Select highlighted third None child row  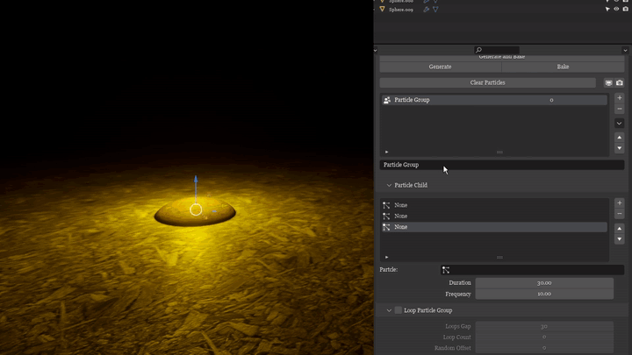click(x=494, y=227)
